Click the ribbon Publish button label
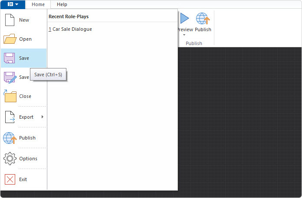The image size is (302, 198). (x=203, y=29)
